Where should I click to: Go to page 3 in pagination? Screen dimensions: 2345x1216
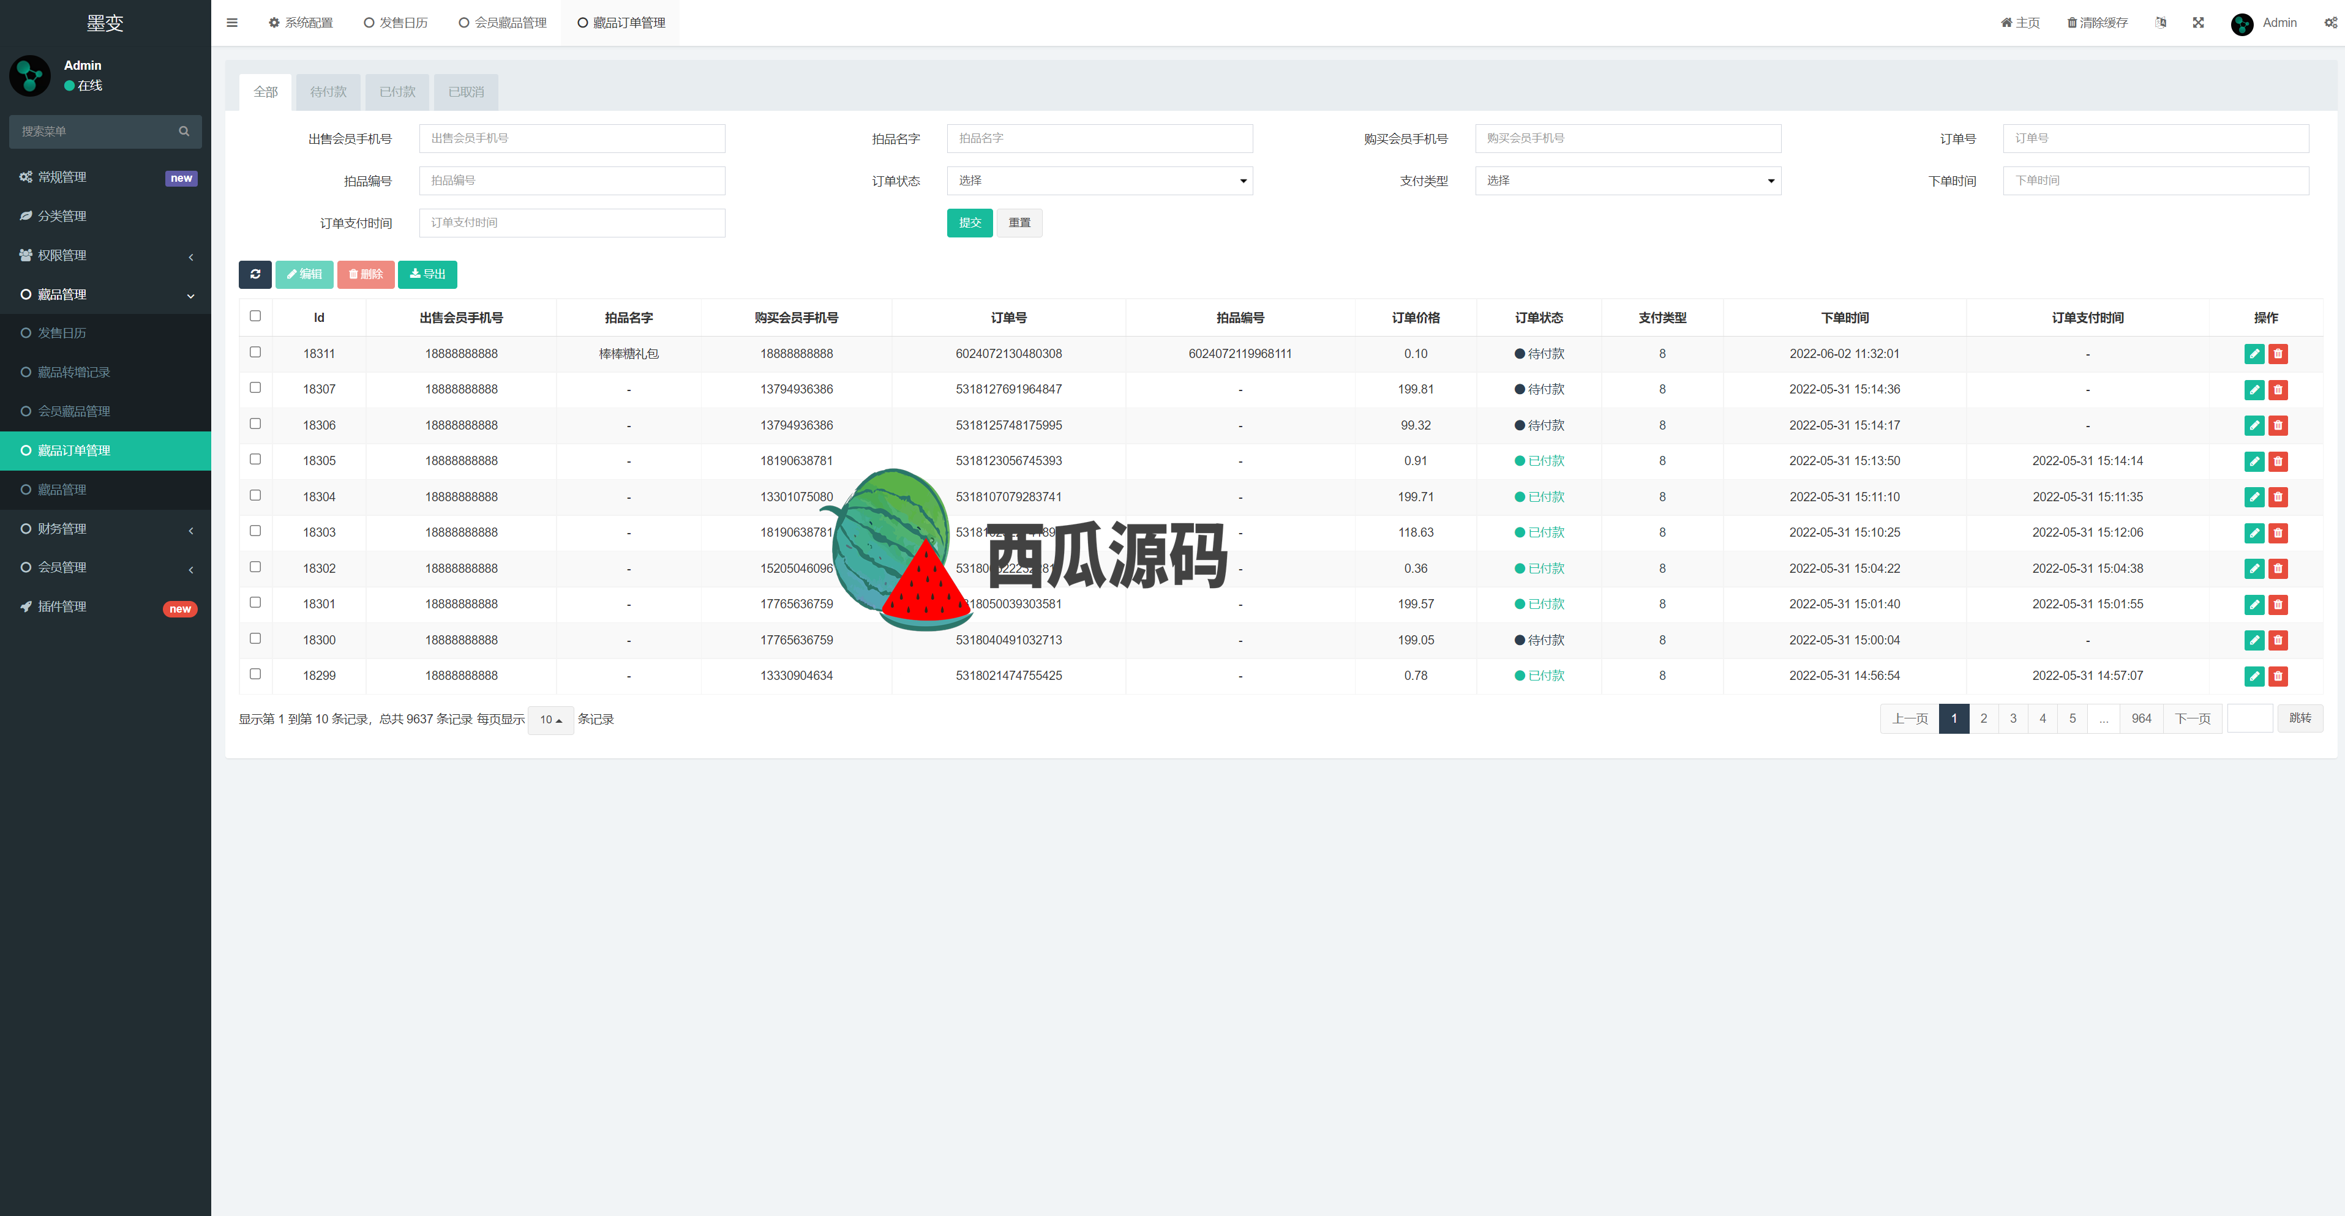tap(2013, 718)
